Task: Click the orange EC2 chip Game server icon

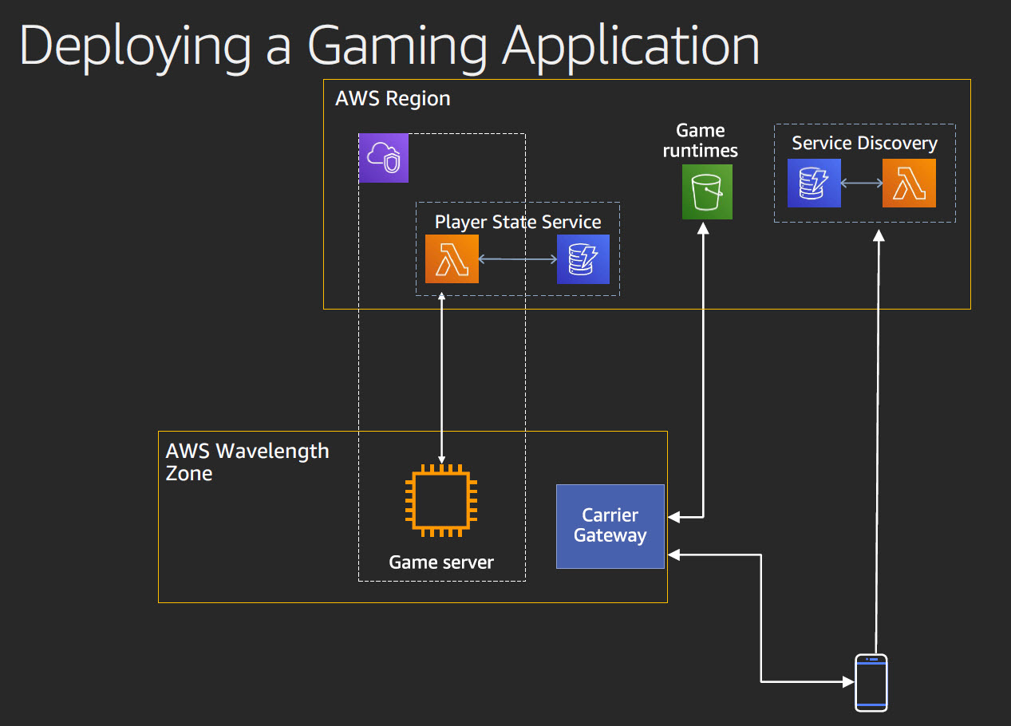Action: tap(441, 500)
